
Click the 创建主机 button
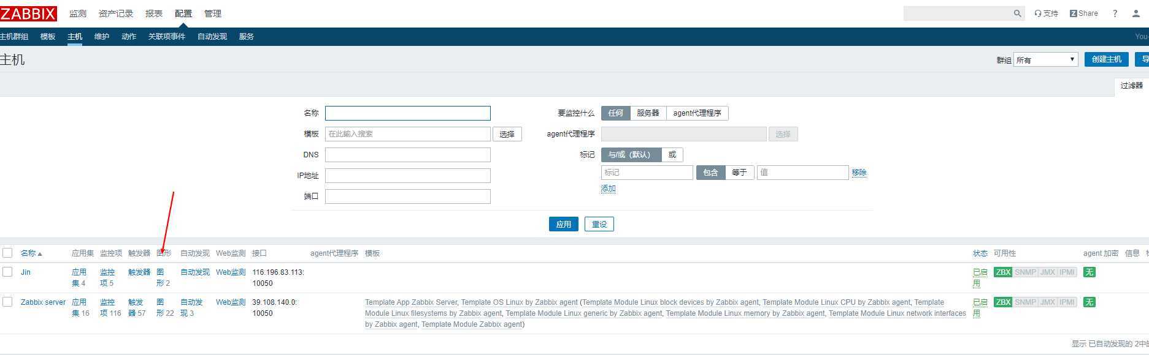1107,59
